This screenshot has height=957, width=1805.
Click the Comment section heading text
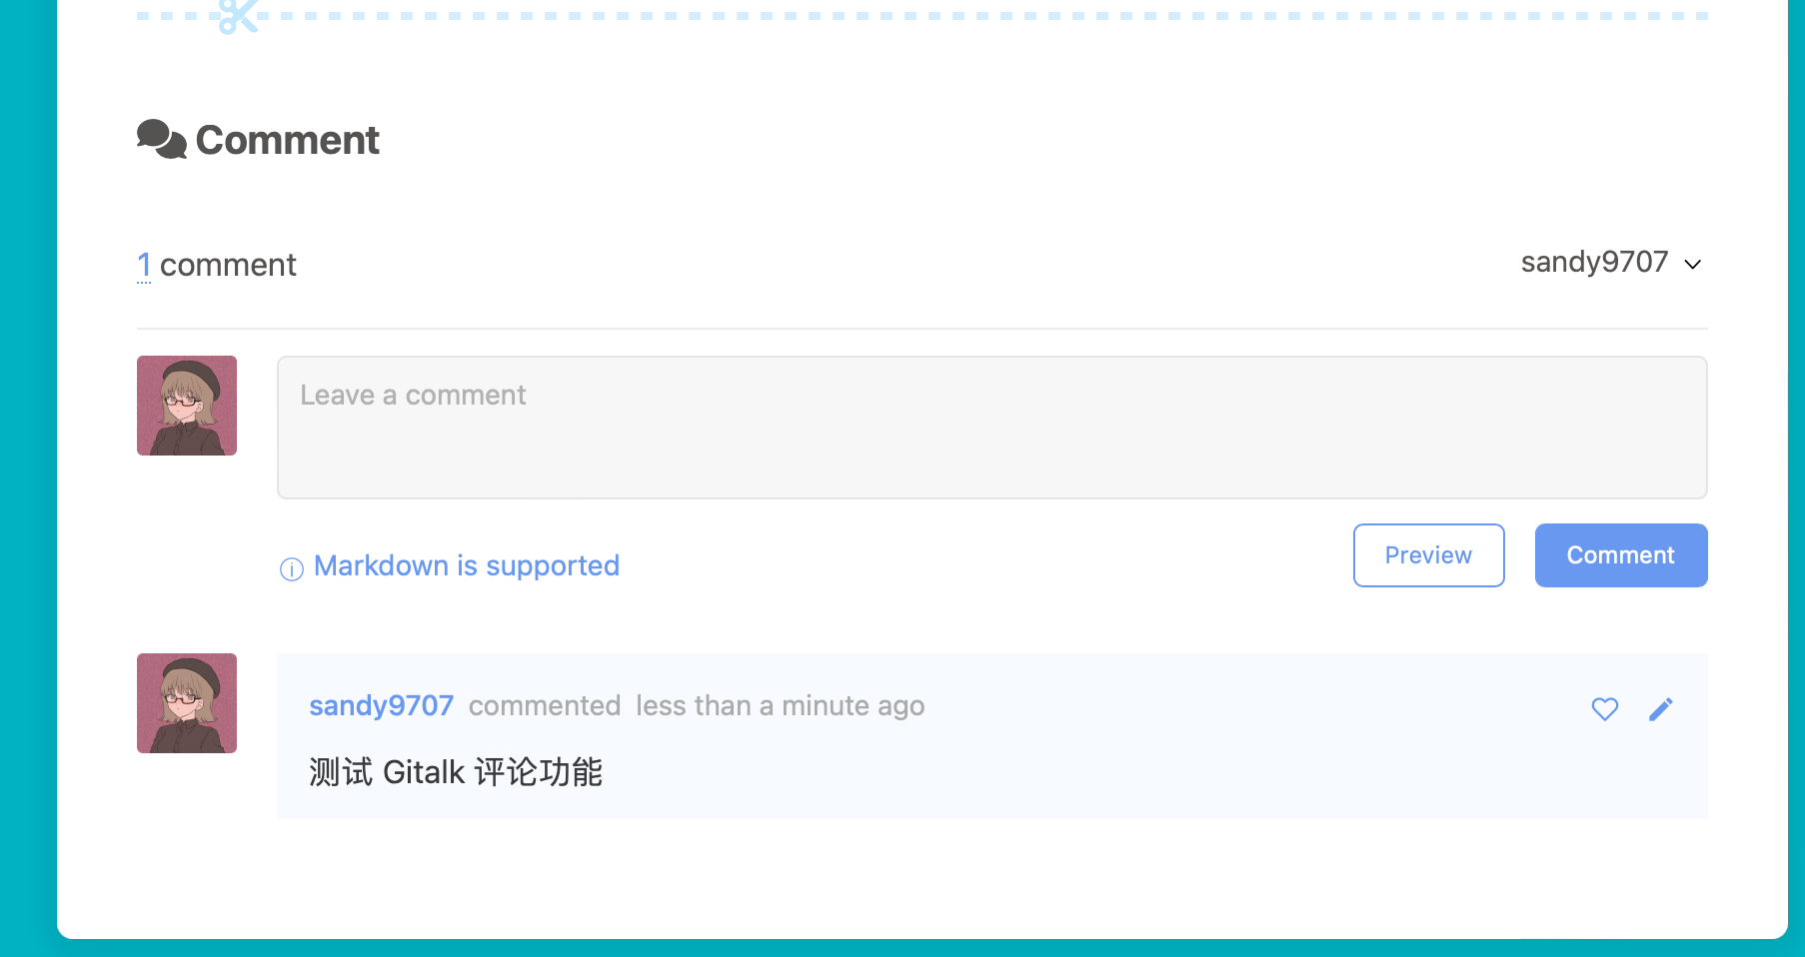coord(287,139)
